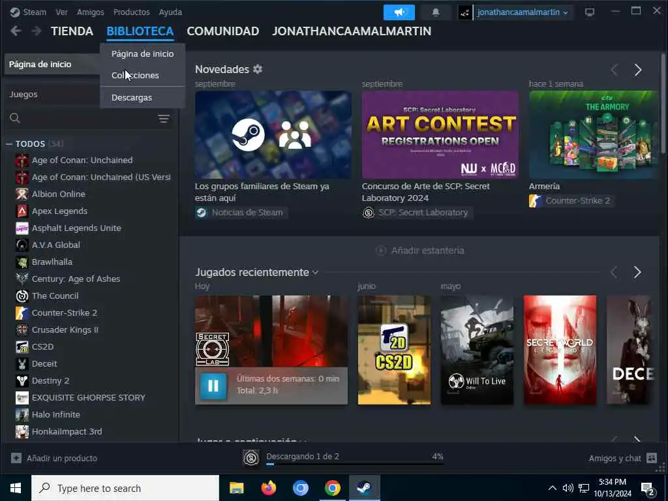Open the Will To Live game cover
This screenshot has width=668, height=501.
coord(477,350)
